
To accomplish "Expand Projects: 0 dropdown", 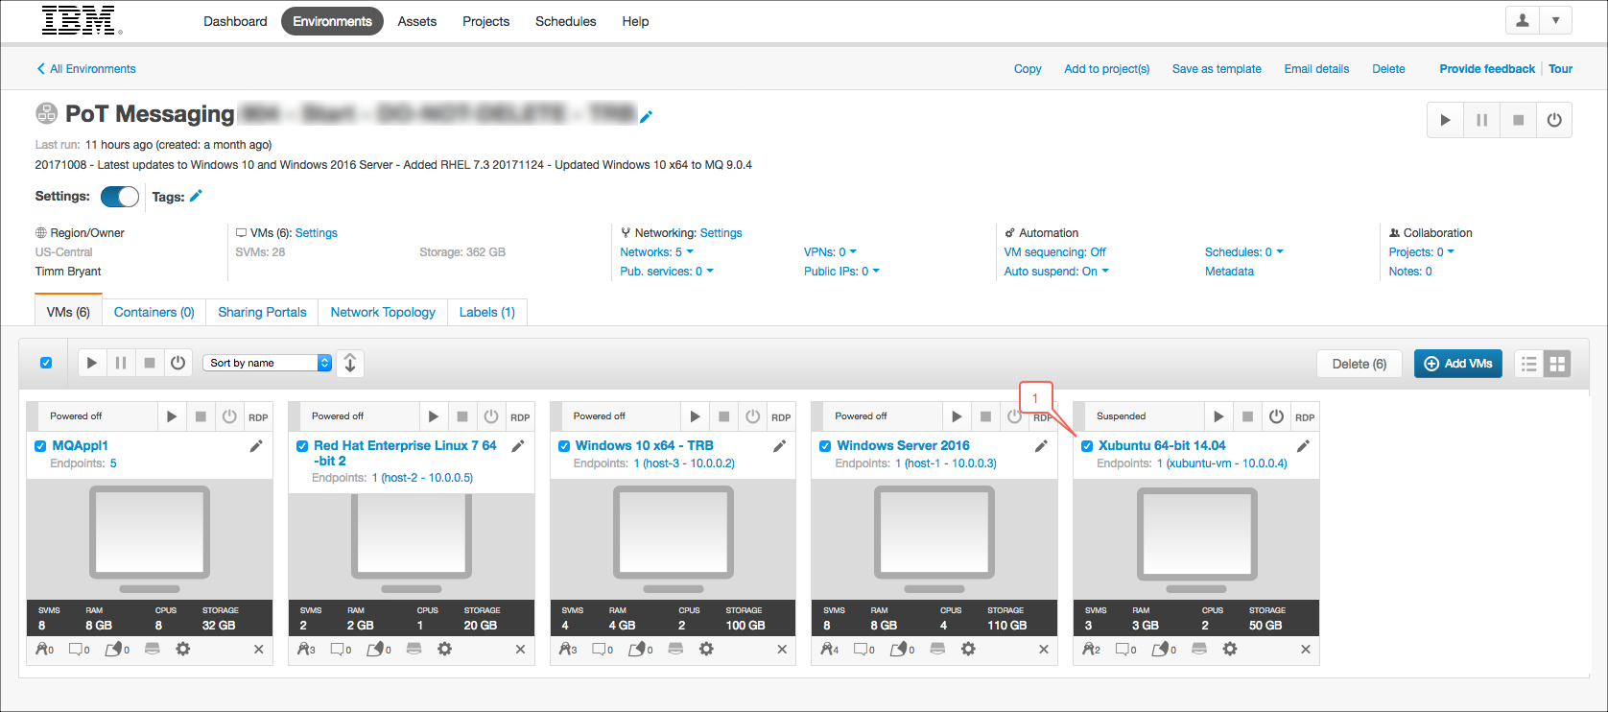I will [x=1421, y=252].
